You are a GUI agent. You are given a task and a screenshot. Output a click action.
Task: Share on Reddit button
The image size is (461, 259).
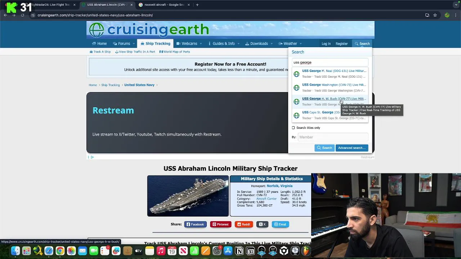coord(244,224)
